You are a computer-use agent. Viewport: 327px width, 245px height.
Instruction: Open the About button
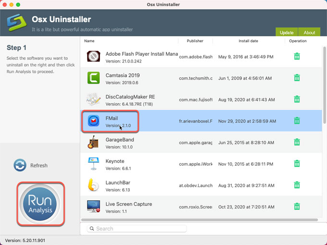pos(309,32)
